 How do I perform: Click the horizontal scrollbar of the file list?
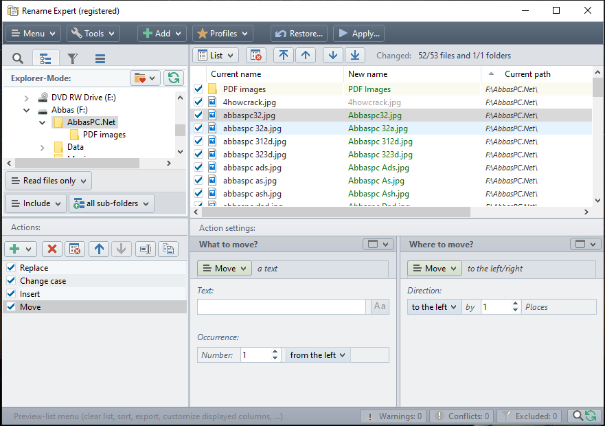(336, 212)
